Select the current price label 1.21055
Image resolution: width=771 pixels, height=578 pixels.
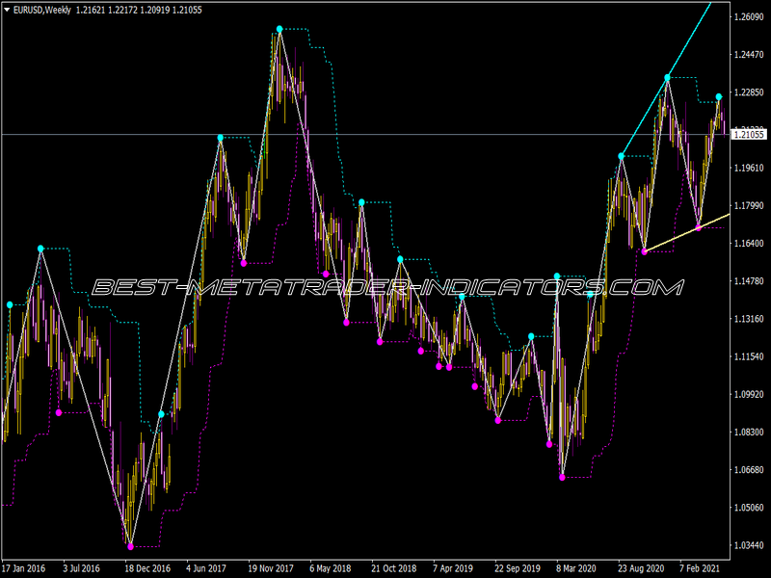(749, 135)
